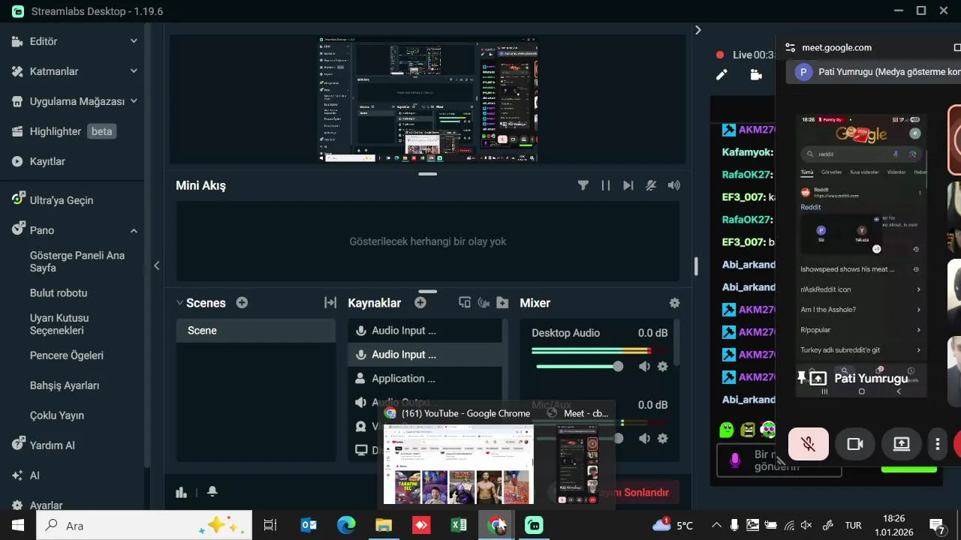
Task: Expand the Editör chevron
Action: point(134,41)
